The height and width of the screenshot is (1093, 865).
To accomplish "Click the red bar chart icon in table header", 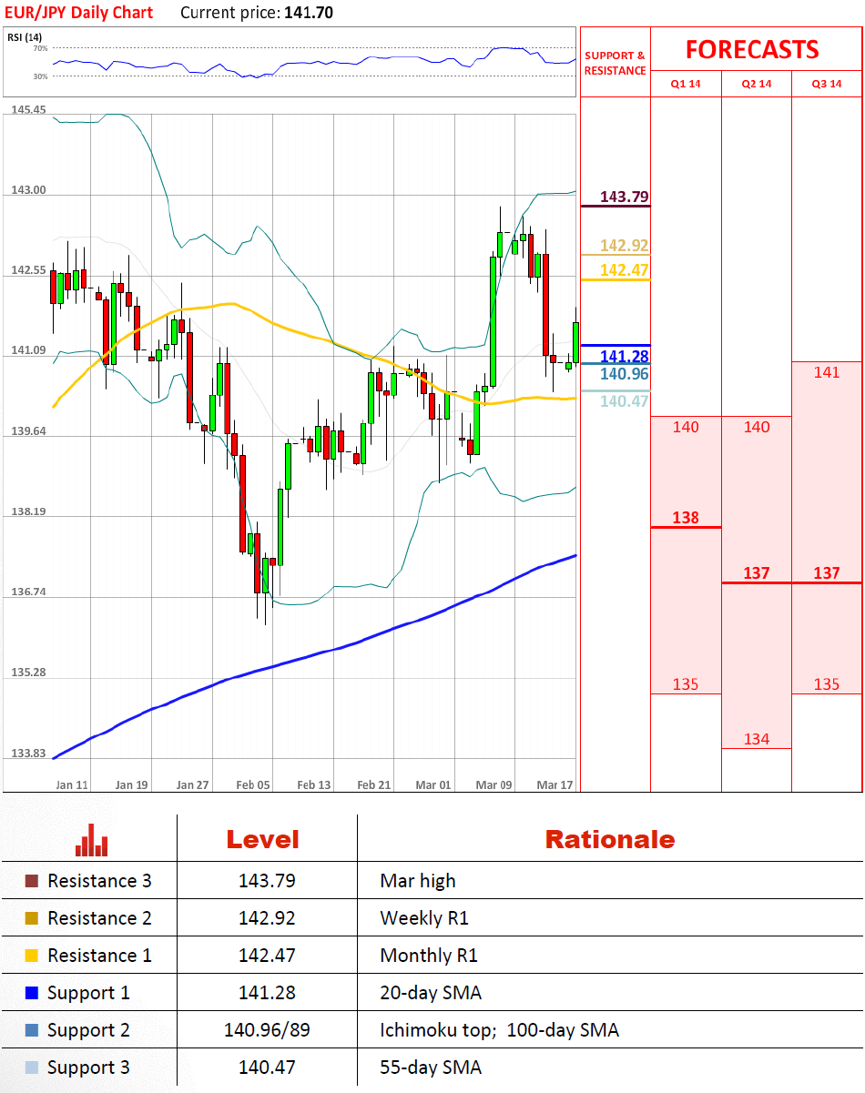I will tap(91, 840).
